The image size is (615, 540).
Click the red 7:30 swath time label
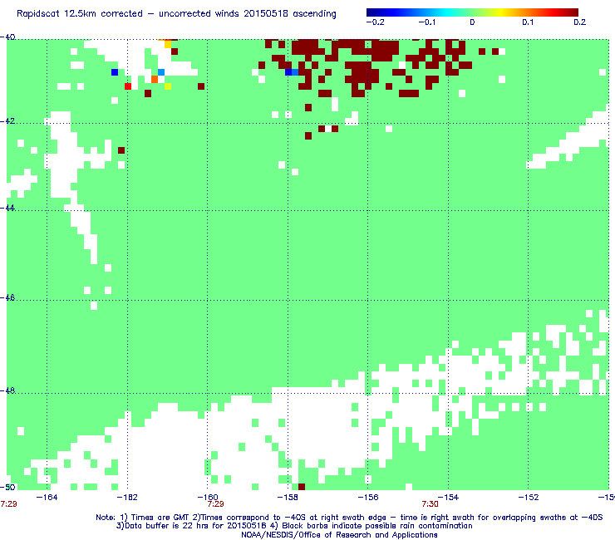[430, 504]
